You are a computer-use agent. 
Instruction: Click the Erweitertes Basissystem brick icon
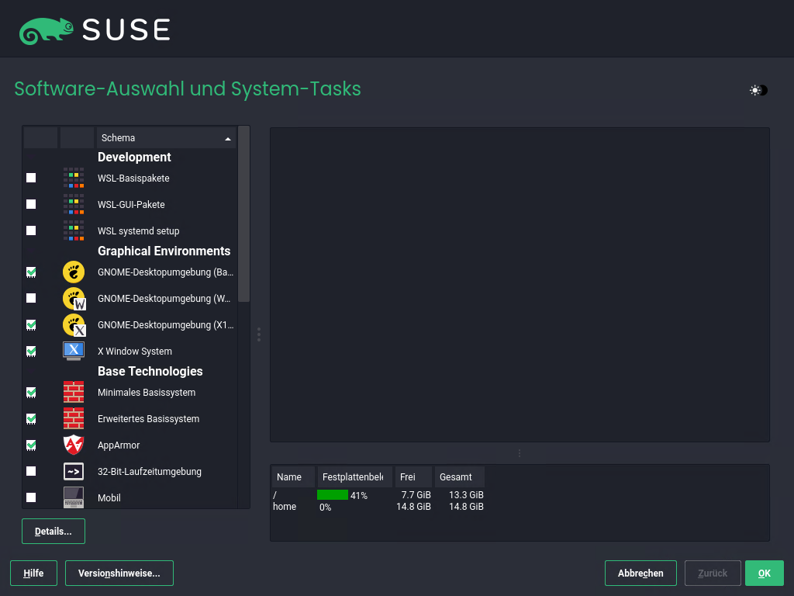point(73,418)
